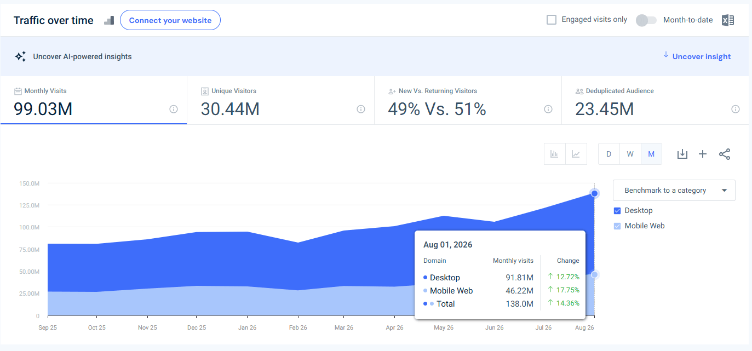Screen dimensions: 752x351
Task: Select the Unique Visitors metric tab
Action: tap(281, 100)
